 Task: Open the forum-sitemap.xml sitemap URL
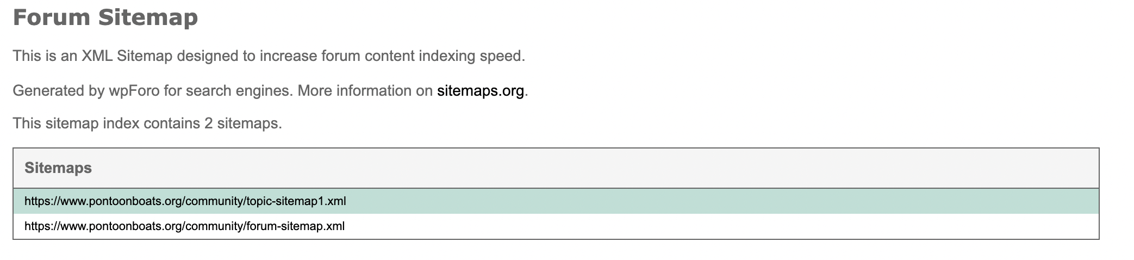pos(185,226)
